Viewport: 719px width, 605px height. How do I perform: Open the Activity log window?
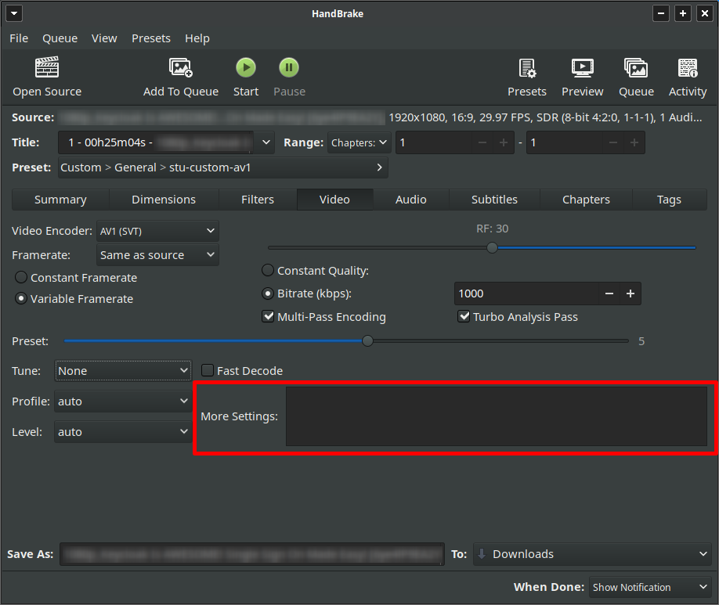point(687,76)
